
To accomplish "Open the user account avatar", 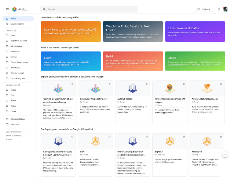I will click(x=226, y=9).
